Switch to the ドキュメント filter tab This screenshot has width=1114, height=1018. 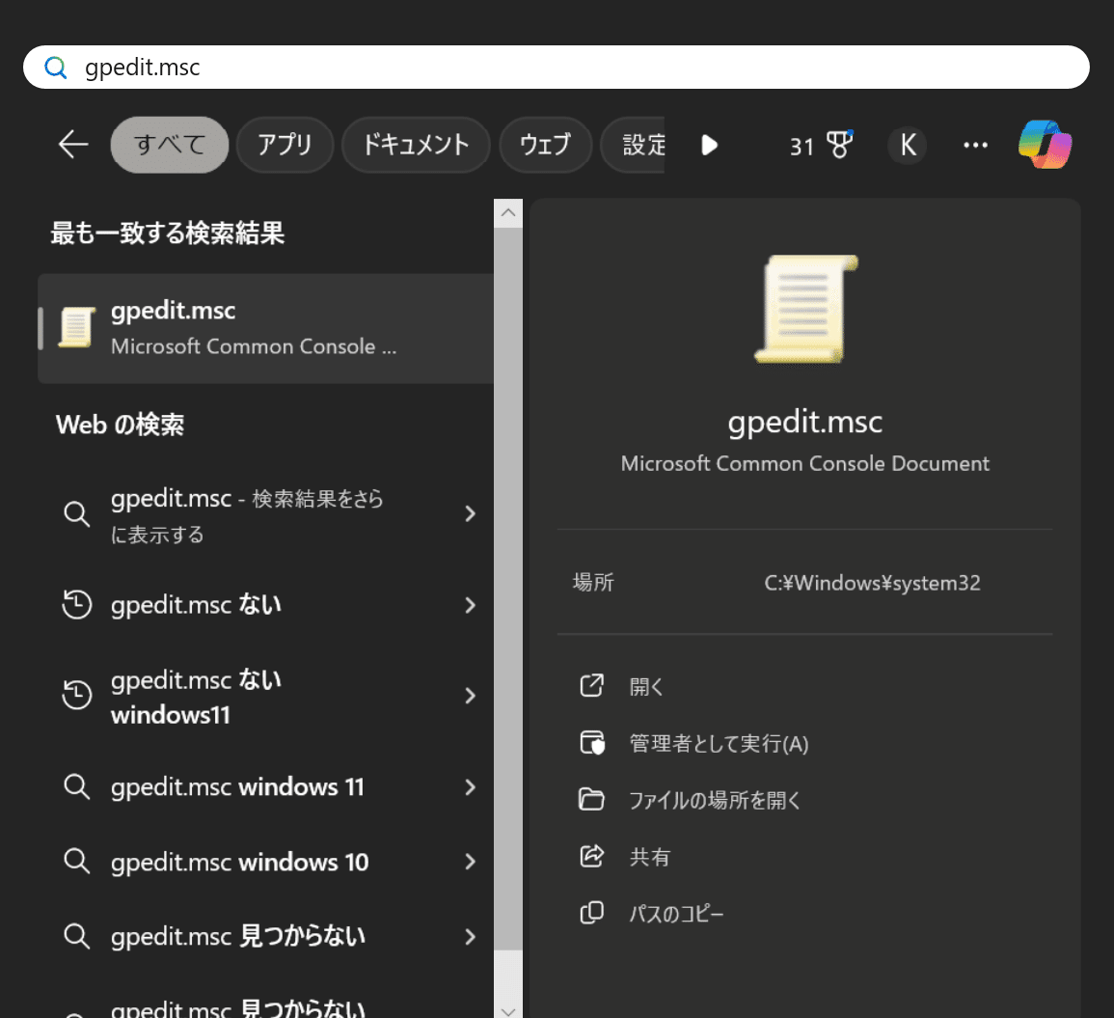point(417,145)
